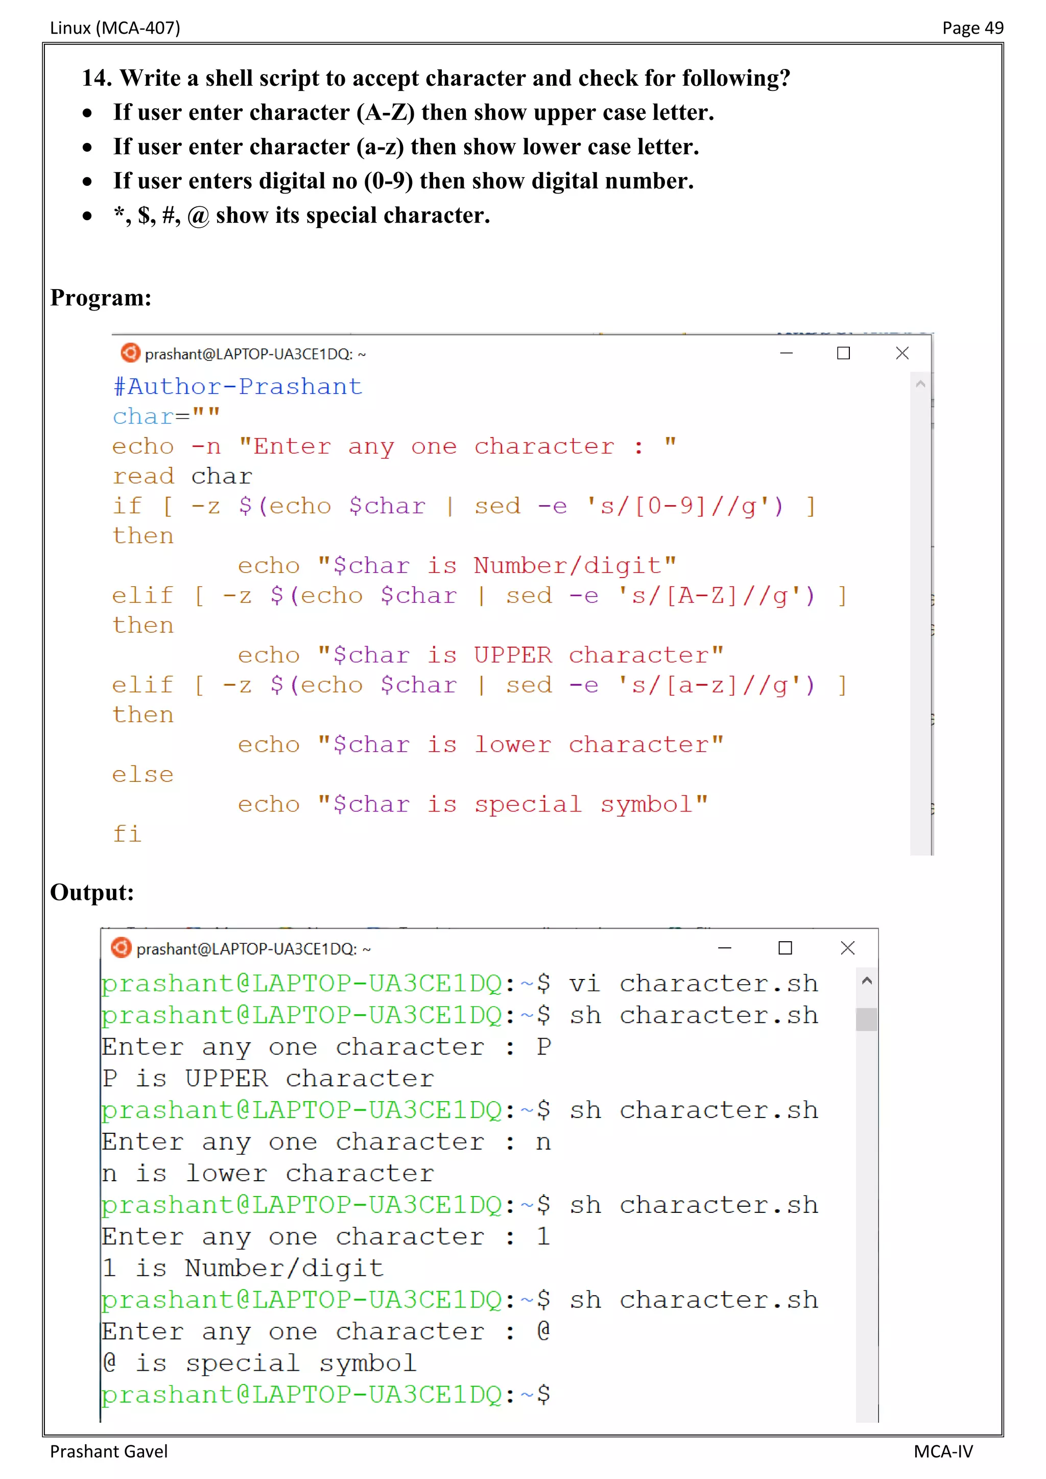Viewport: 1046px width, 1479px height.
Task: Click the 'MCA-IV' footer text
Action: (943, 1451)
